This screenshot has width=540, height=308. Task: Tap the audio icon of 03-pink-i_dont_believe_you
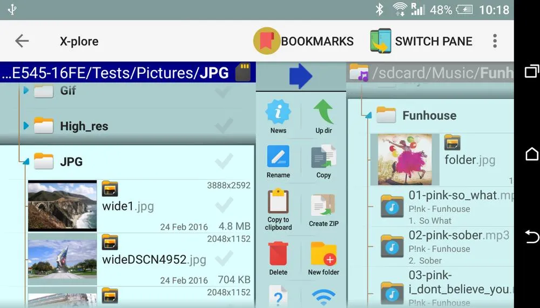click(x=392, y=293)
